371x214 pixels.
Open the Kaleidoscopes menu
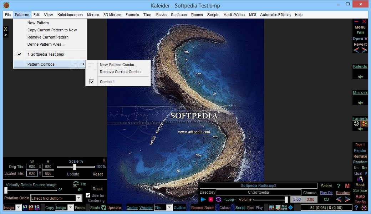pyautogui.click(x=70, y=15)
